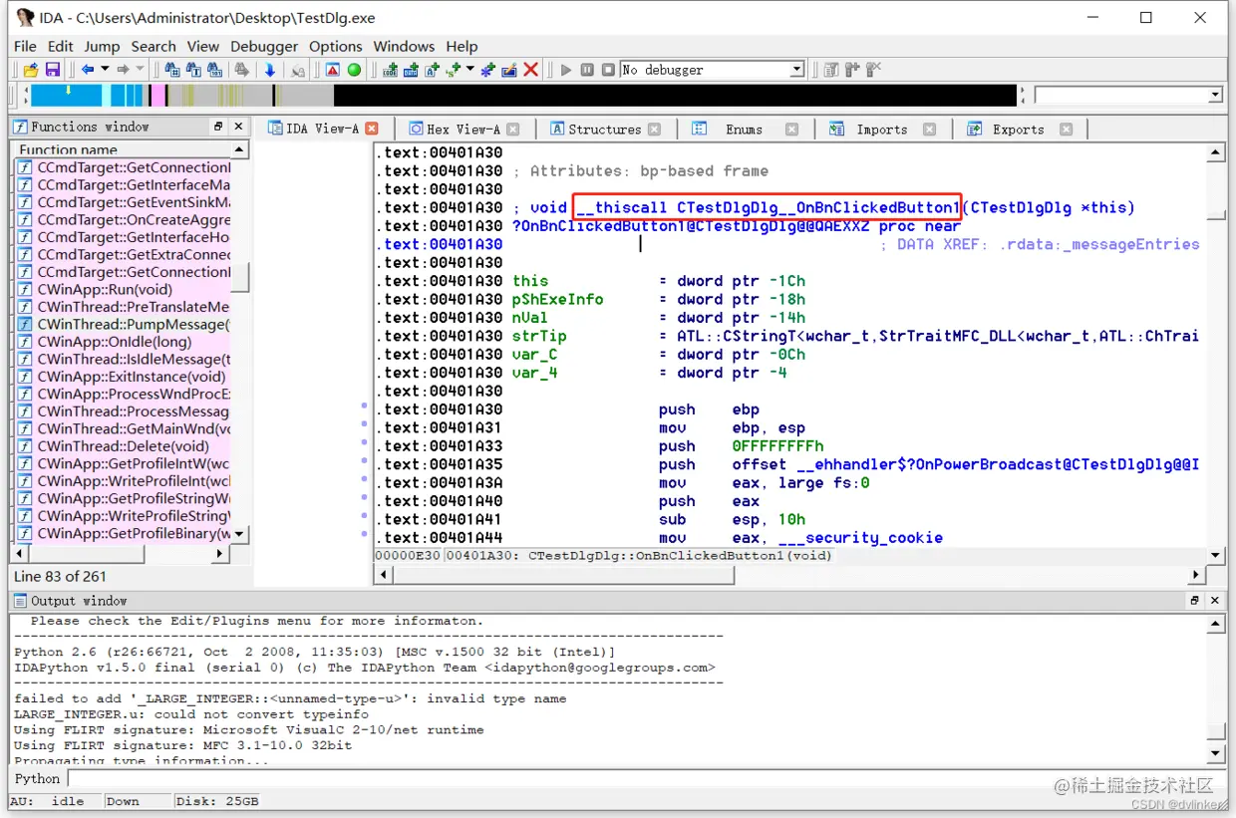Click the 'Function name' column header

point(121,149)
